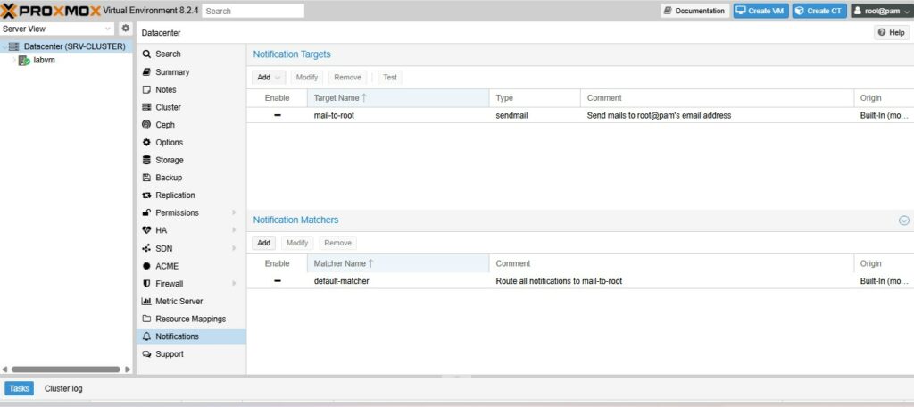Click the magnifier icon beside Search menu item

coord(146,54)
